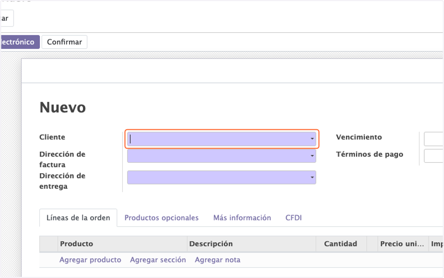Click the Cantidad column header
The width and height of the screenshot is (444, 278).
click(x=341, y=244)
